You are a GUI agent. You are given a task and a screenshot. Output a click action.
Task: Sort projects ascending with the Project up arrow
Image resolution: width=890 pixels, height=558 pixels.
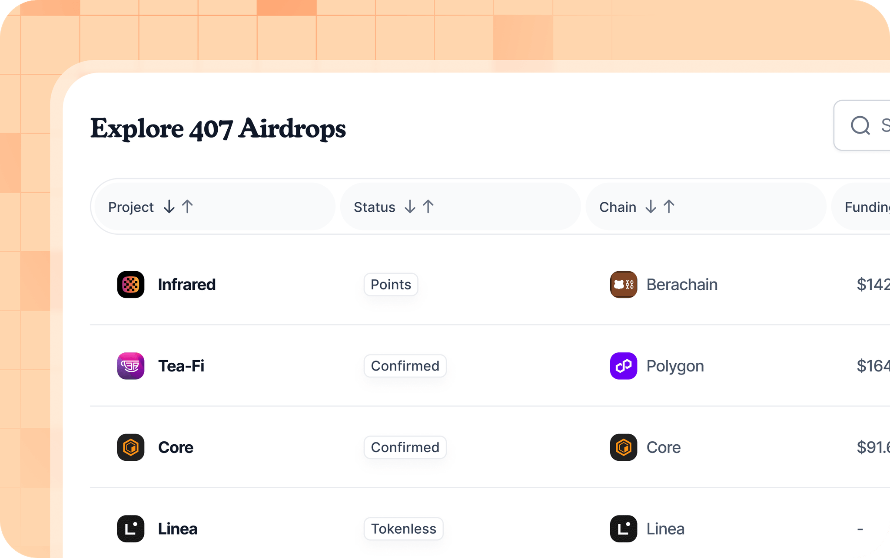[x=187, y=207]
